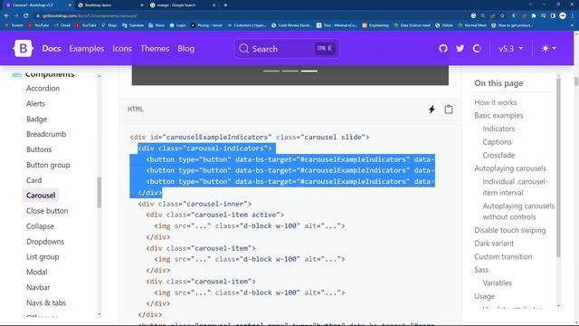
Task: Click the browser forward arrow
Action: click(x=16, y=16)
